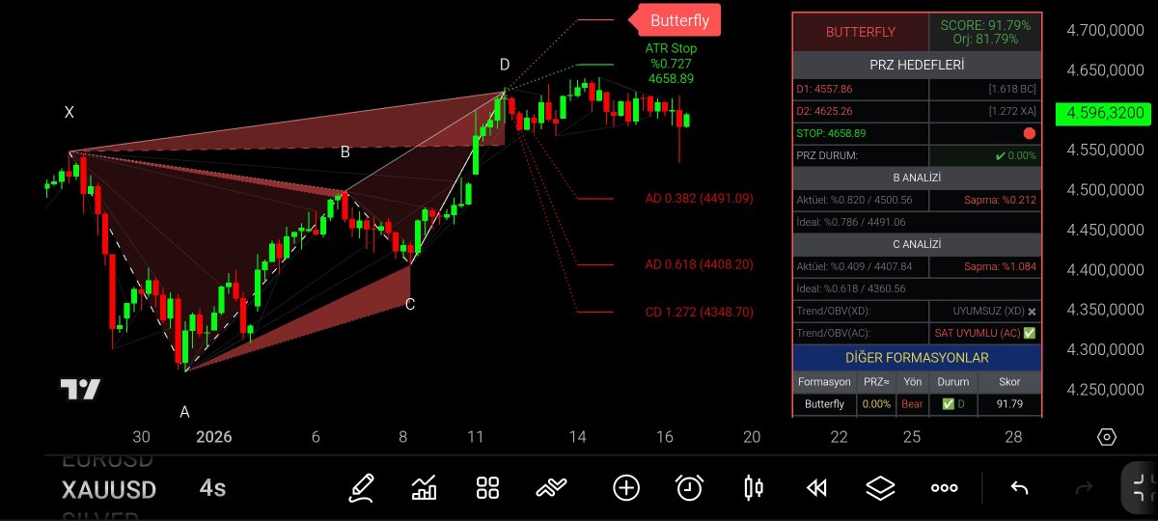
Task: Click the Sapma: %0.212 value
Action: (x=1000, y=200)
